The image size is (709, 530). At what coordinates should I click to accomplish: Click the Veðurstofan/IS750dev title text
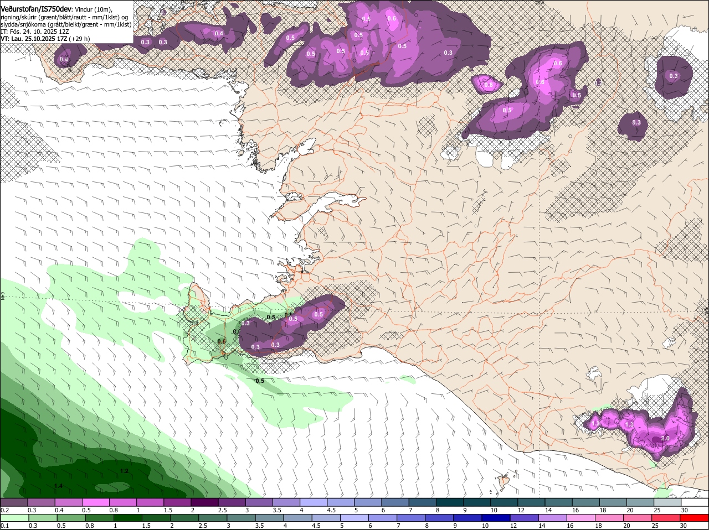tap(36, 9)
